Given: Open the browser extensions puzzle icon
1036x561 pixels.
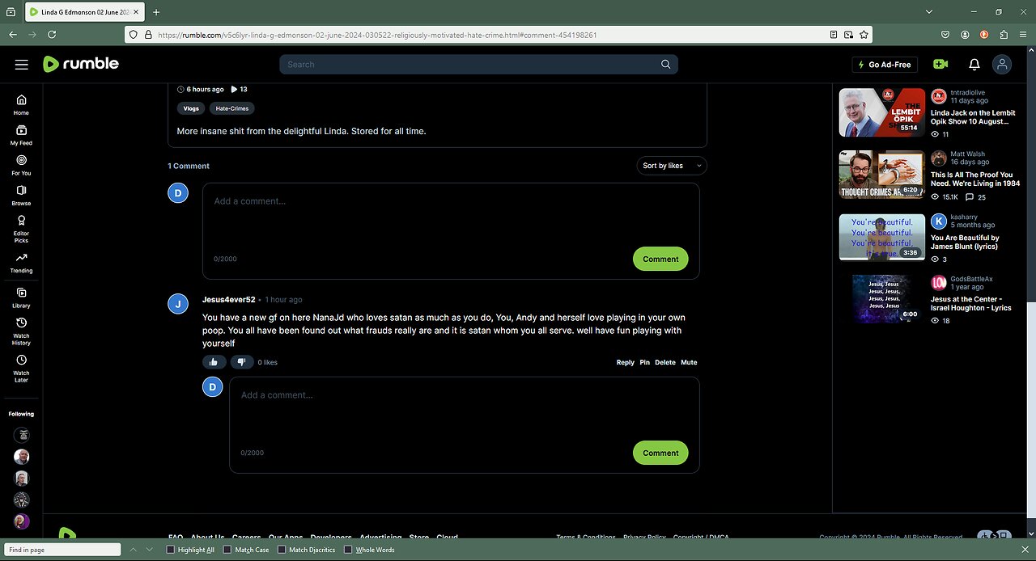Looking at the screenshot, I should point(1004,35).
